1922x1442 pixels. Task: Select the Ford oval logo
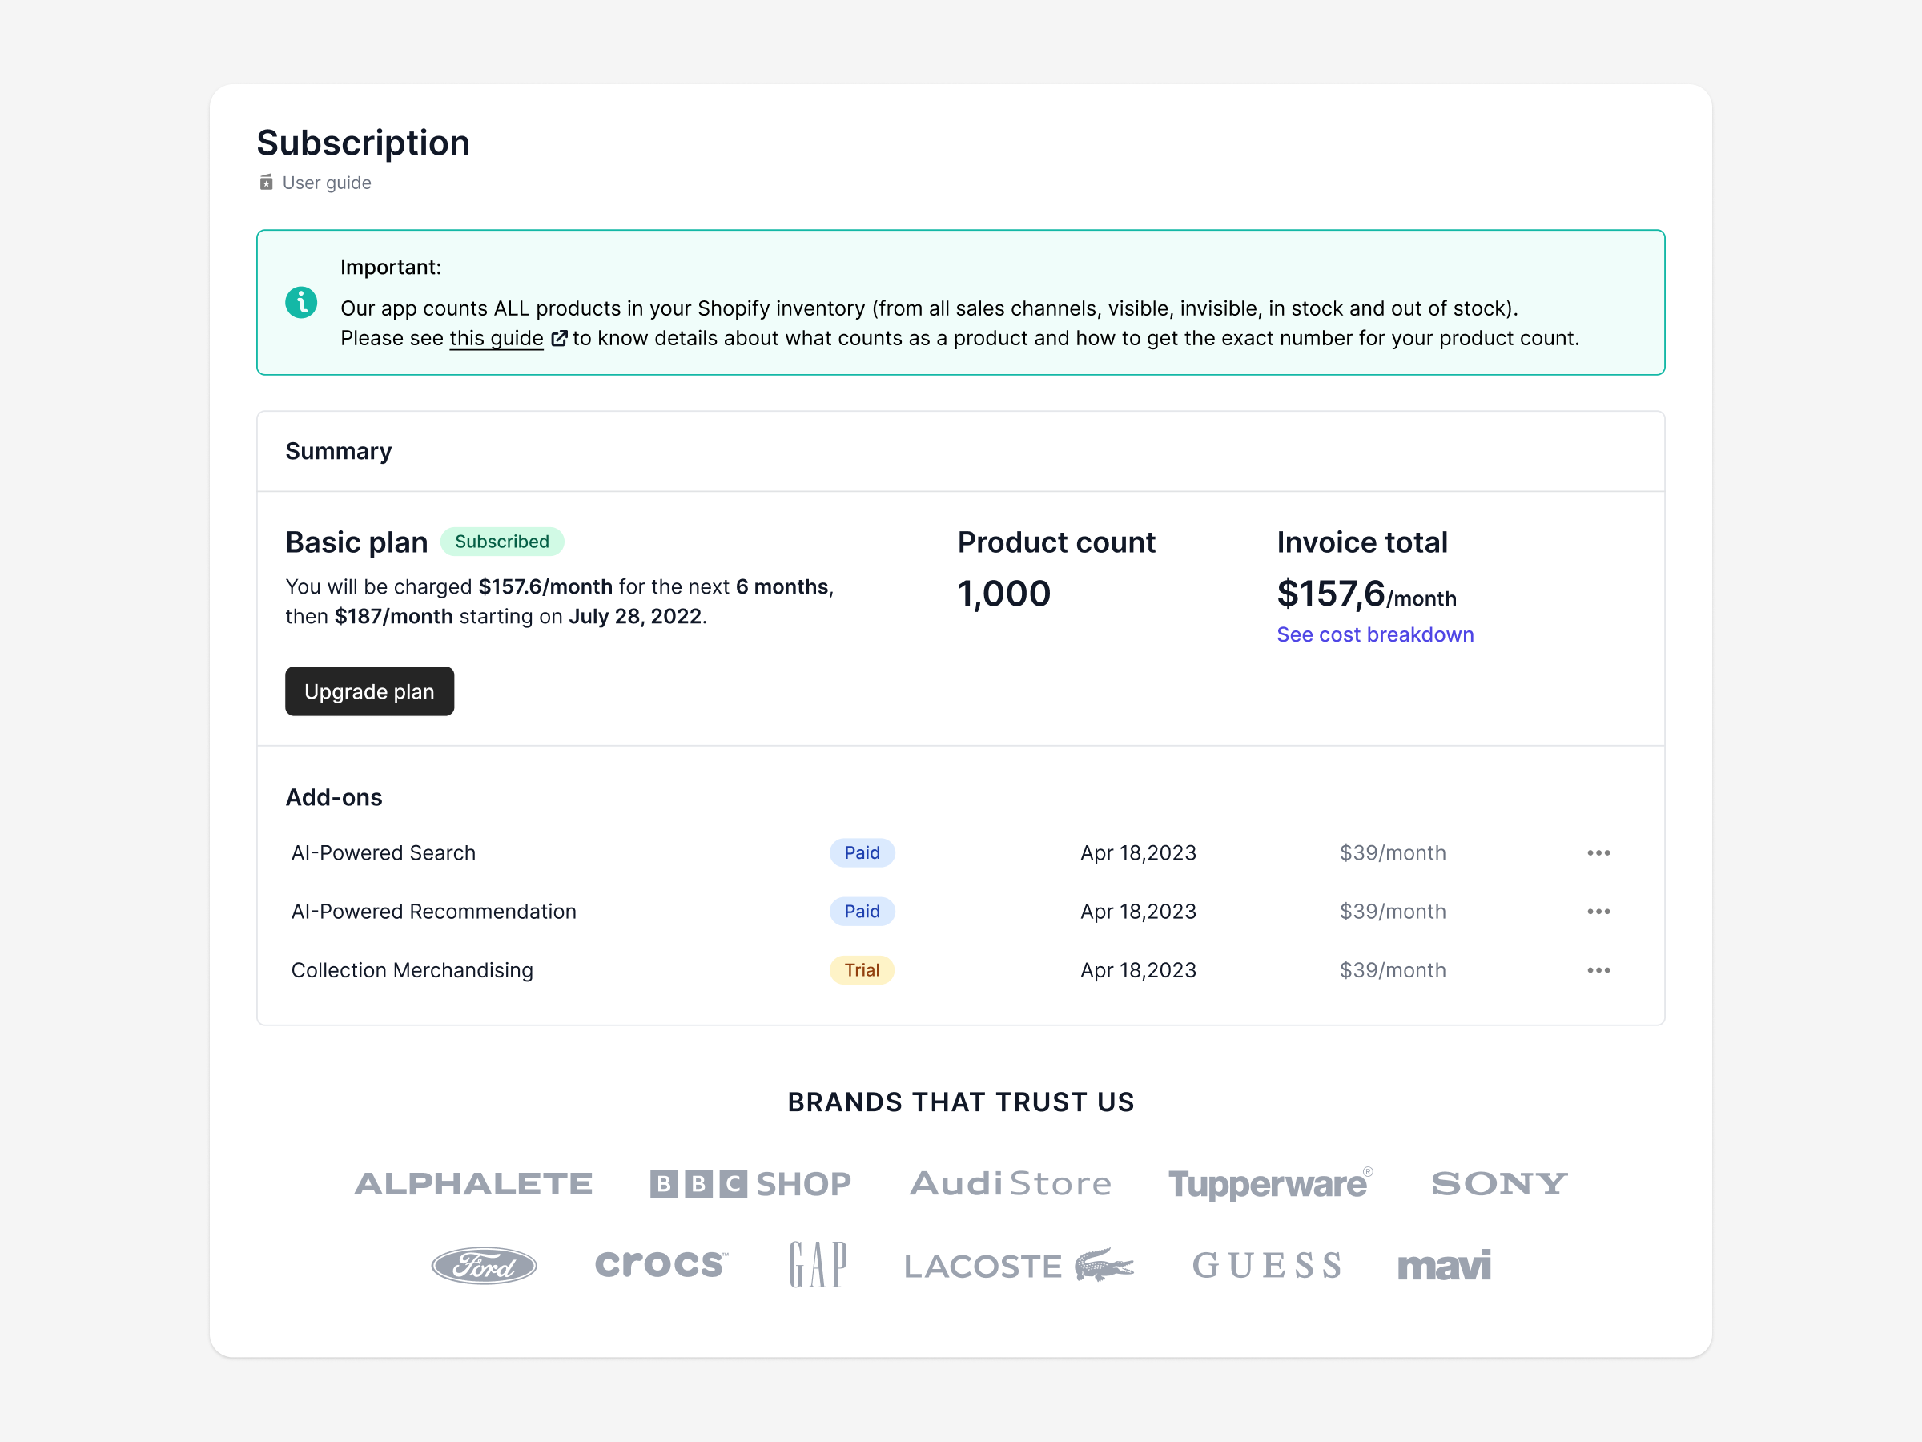[x=483, y=1266]
